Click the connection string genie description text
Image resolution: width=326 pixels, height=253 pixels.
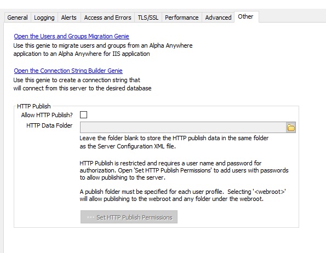pos(82,84)
